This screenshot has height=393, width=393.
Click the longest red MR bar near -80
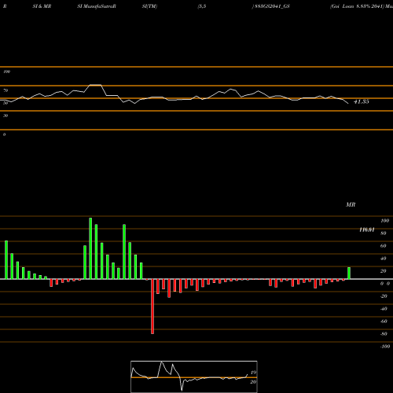[152, 307]
